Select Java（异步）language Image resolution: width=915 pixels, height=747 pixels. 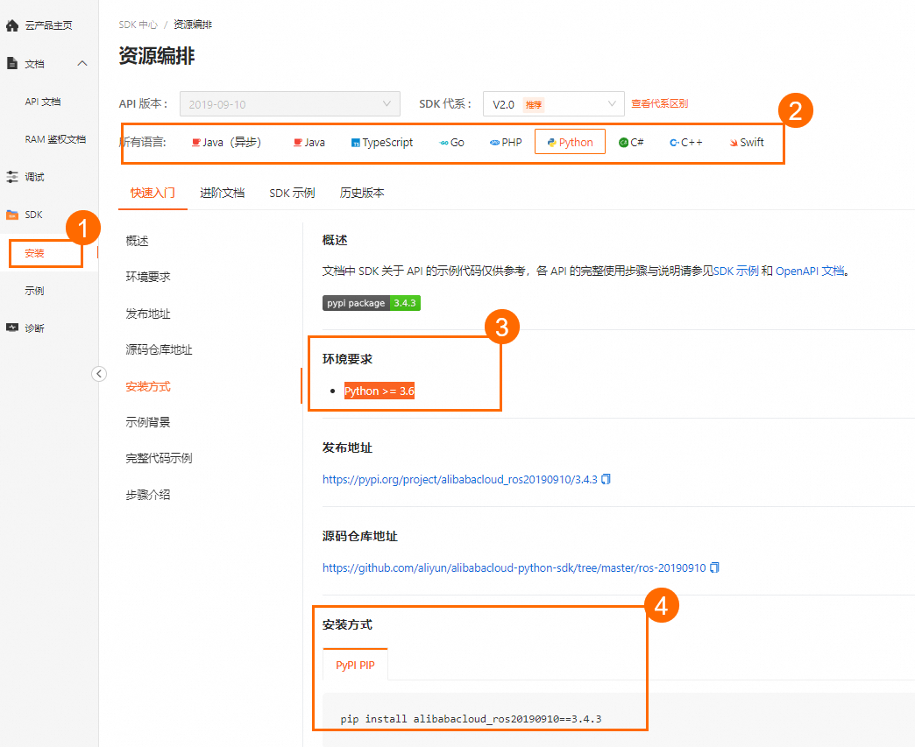226,142
